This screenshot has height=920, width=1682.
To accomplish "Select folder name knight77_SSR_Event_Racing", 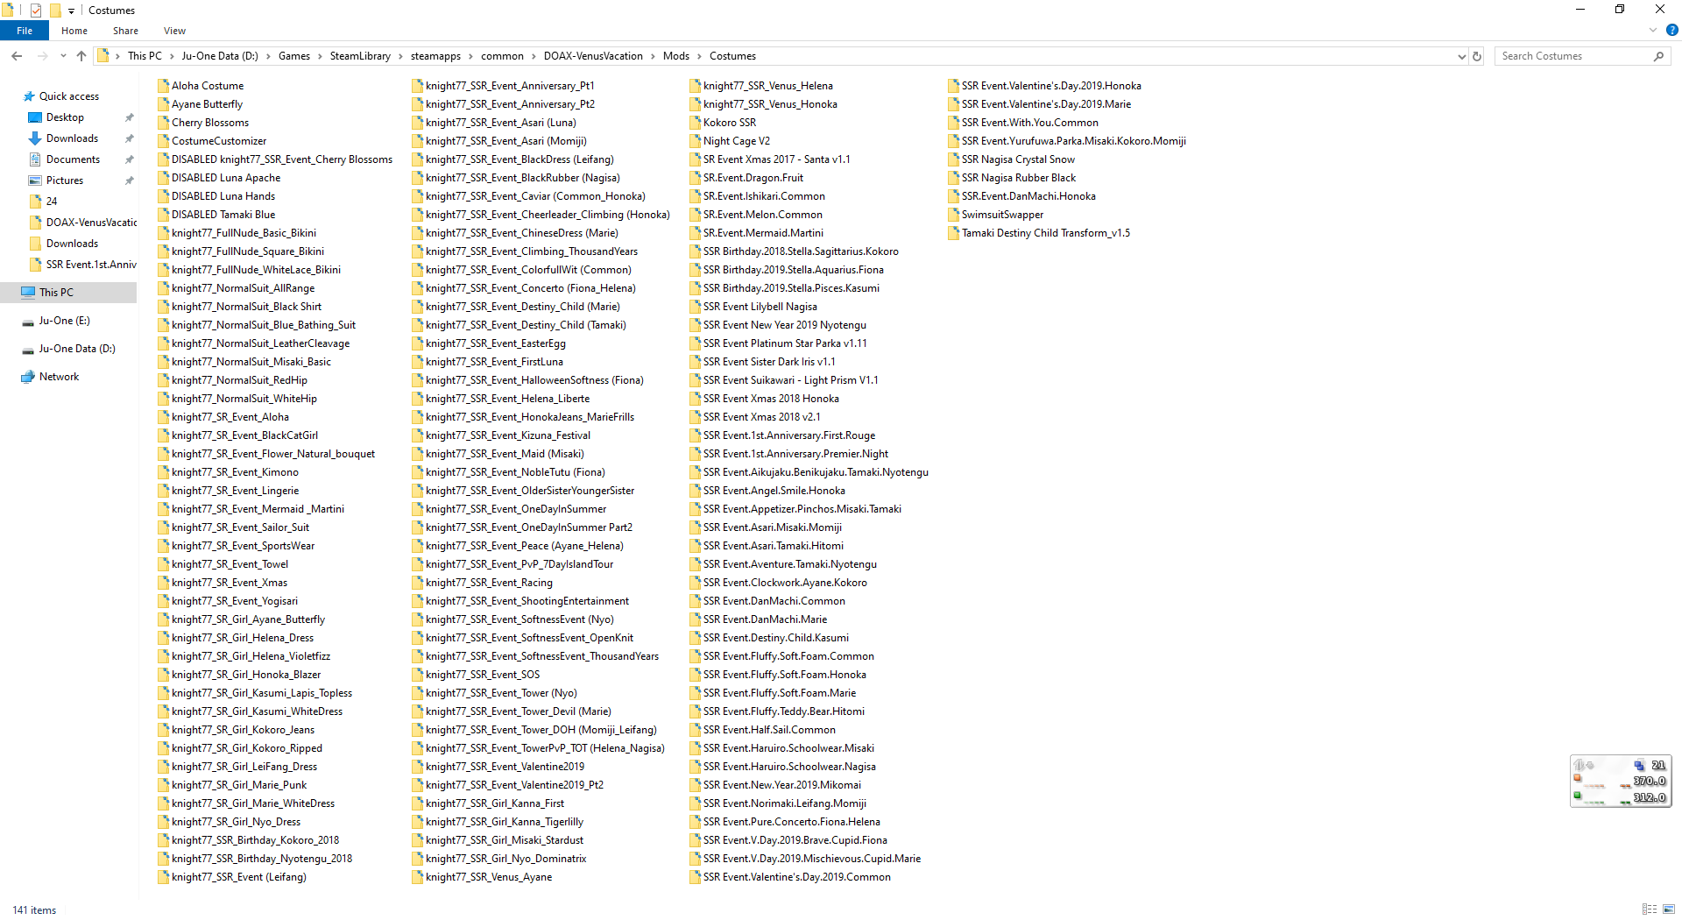I will coord(489,583).
